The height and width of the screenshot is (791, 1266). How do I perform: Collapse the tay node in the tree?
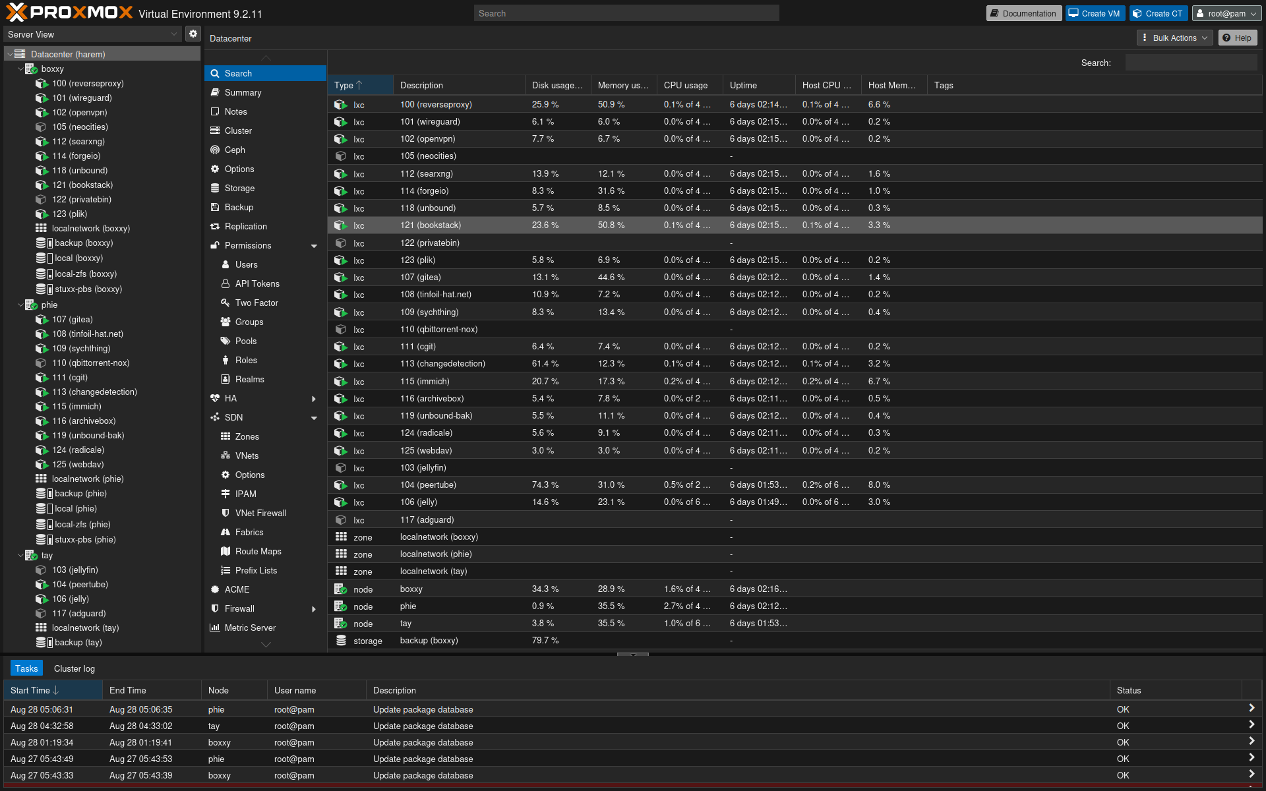click(20, 555)
